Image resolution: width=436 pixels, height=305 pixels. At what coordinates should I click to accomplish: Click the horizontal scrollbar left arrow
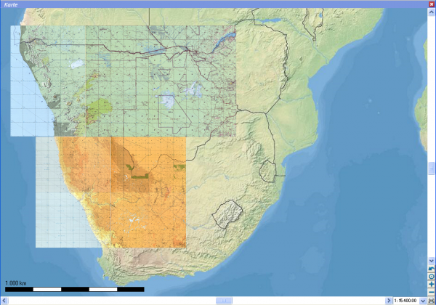click(4, 301)
